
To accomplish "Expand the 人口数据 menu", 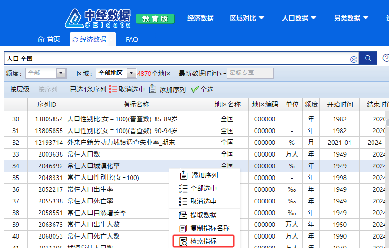I will point(299,18).
